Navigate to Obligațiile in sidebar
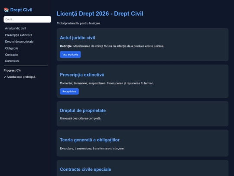234x176 pixels. pyautogui.click(x=12, y=48)
